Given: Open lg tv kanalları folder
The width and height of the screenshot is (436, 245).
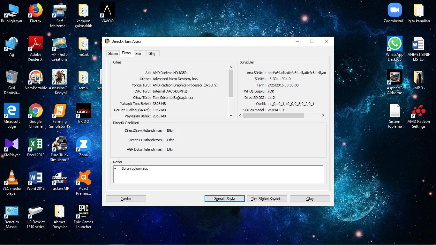Looking at the screenshot, I should [419, 13].
